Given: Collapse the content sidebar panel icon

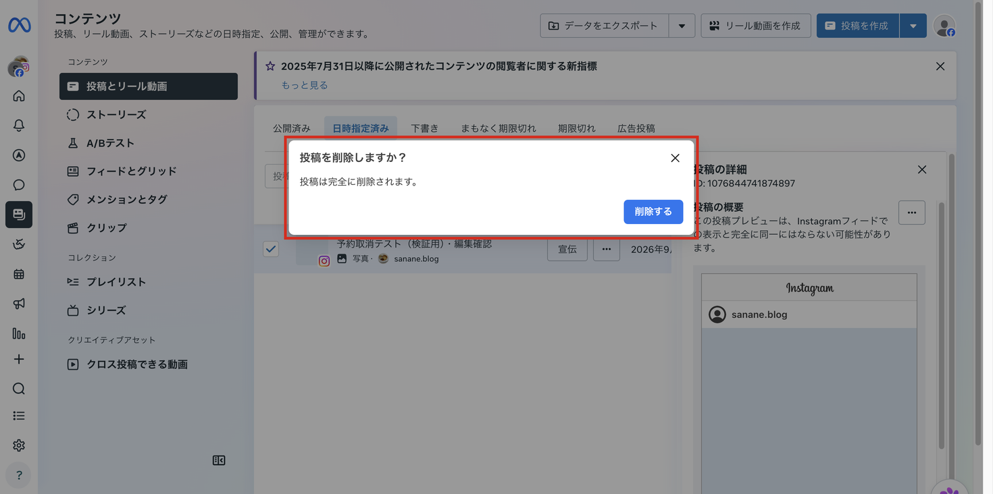Looking at the screenshot, I should coord(219,460).
